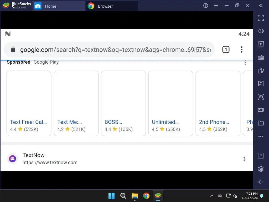Go back with the sidebar arrow icon
269x202 pixels.
tap(261, 182)
